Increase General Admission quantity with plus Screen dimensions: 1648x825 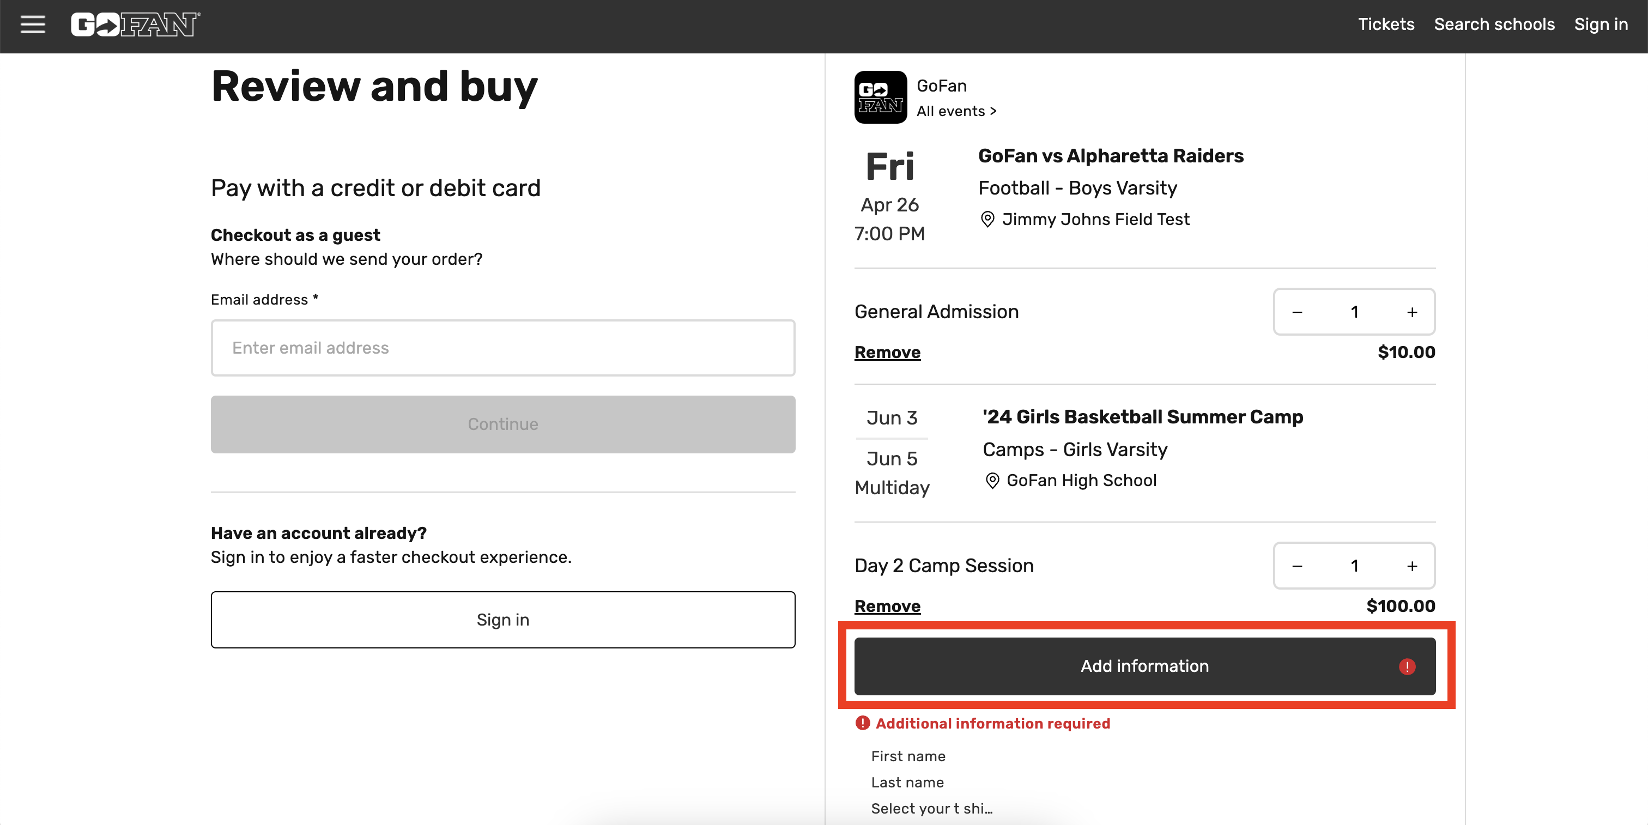pyautogui.click(x=1412, y=312)
